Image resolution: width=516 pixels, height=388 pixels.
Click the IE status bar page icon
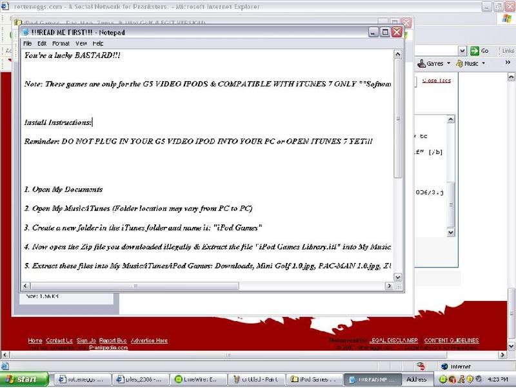point(5,366)
